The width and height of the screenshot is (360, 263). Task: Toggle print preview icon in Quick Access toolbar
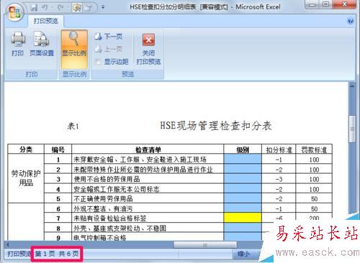click(x=77, y=8)
